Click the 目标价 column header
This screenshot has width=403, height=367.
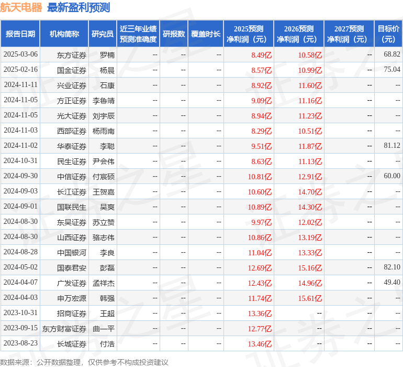pos(388,34)
